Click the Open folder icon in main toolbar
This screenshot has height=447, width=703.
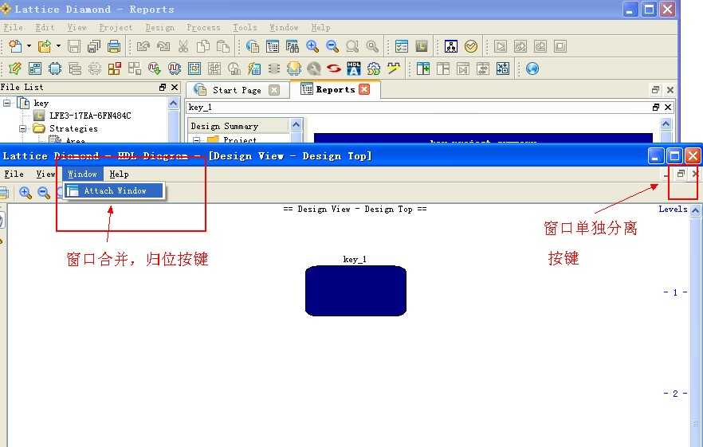point(45,46)
